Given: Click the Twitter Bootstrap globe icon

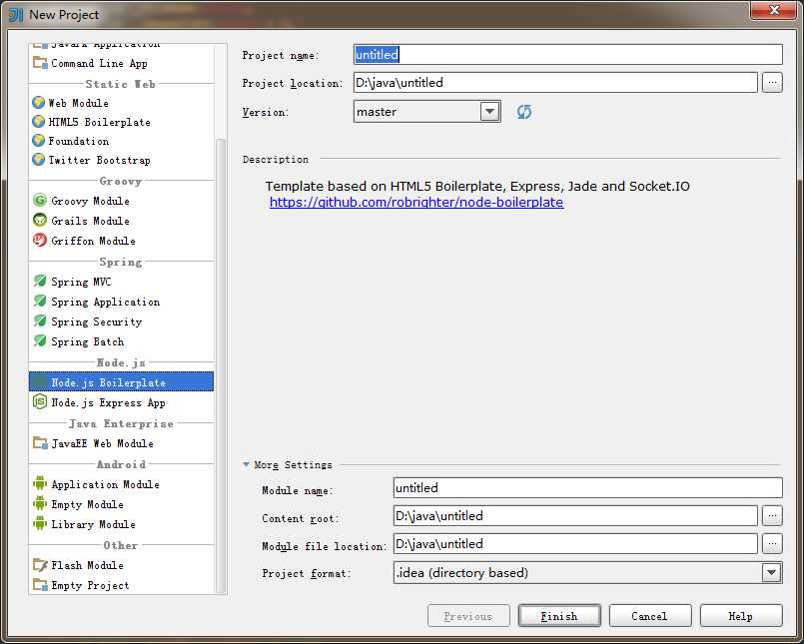Looking at the screenshot, I should point(39,160).
